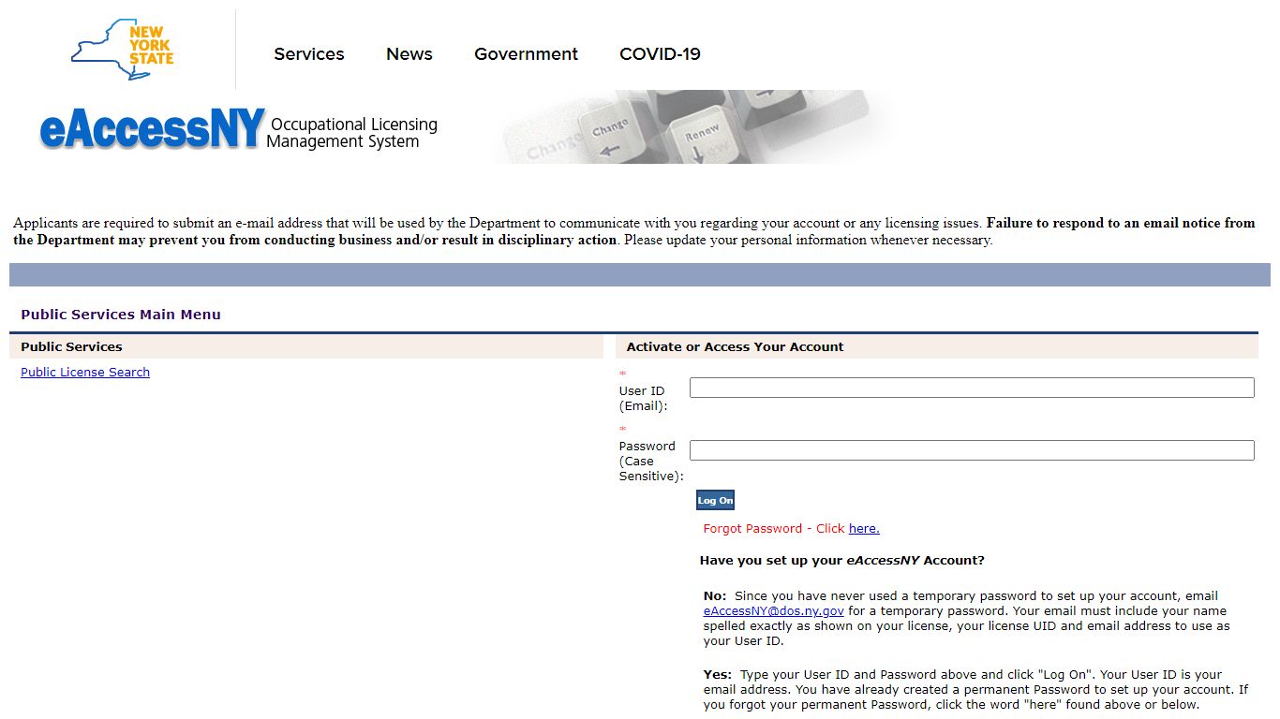Select the 'Public Services Main Menu' heading
The width and height of the screenshot is (1280, 719).
pyautogui.click(x=121, y=315)
